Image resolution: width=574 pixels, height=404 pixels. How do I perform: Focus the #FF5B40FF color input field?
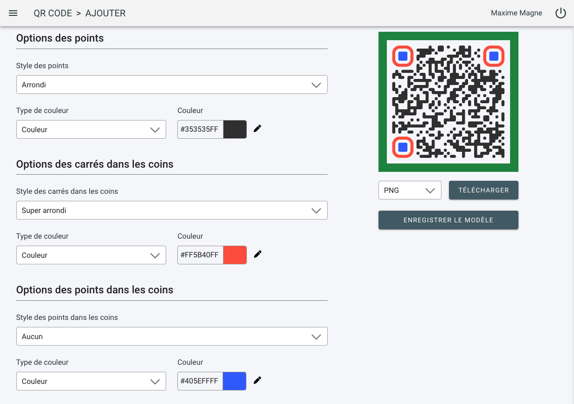point(200,255)
